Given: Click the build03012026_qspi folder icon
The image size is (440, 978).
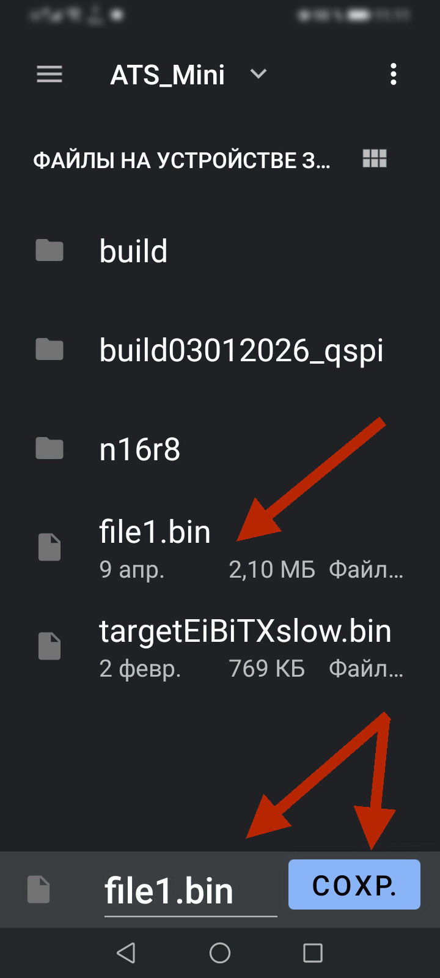Looking at the screenshot, I should [x=50, y=350].
